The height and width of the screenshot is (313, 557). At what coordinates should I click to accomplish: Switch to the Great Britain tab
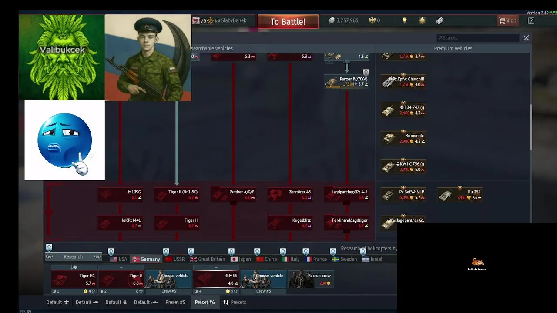click(x=208, y=259)
